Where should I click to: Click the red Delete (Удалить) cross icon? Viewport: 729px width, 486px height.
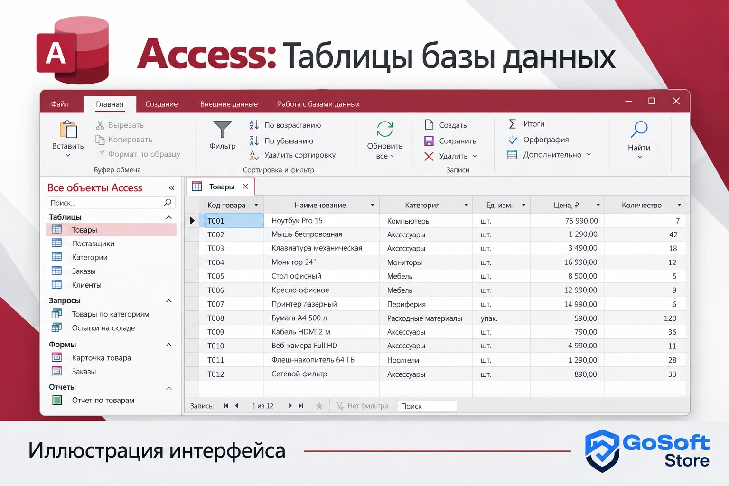429,156
